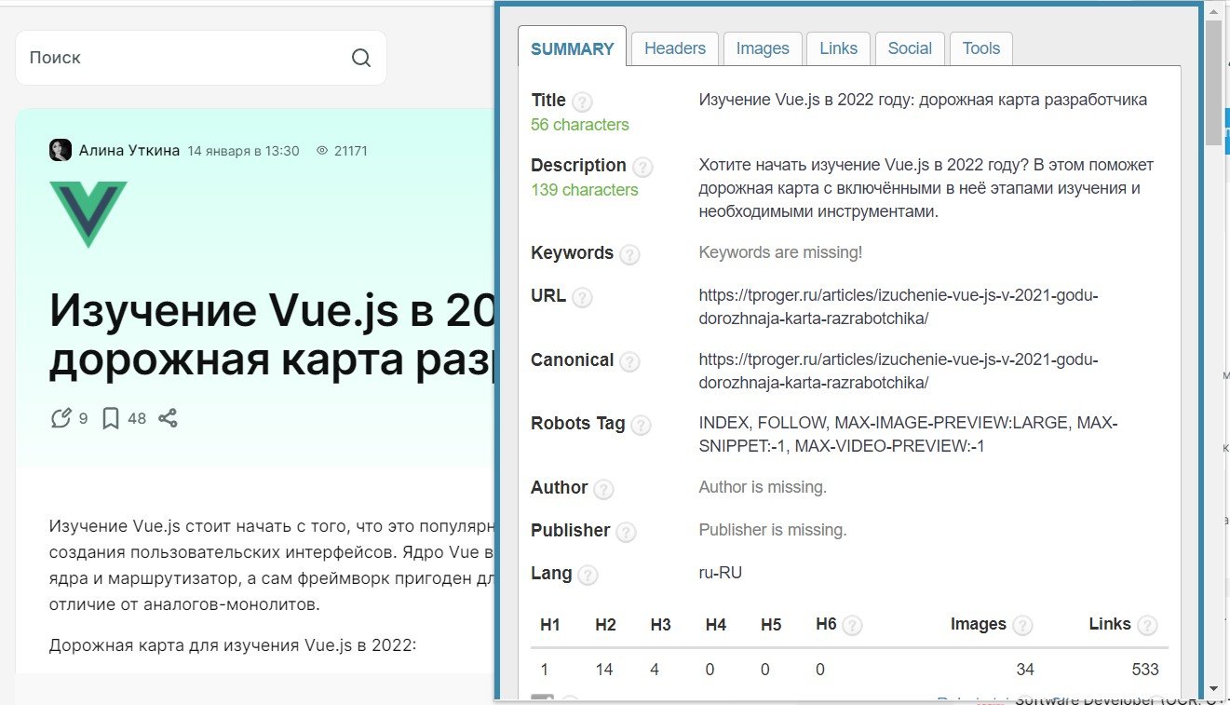Click the Images count value 34
The height and width of the screenshot is (705, 1230).
click(1025, 669)
